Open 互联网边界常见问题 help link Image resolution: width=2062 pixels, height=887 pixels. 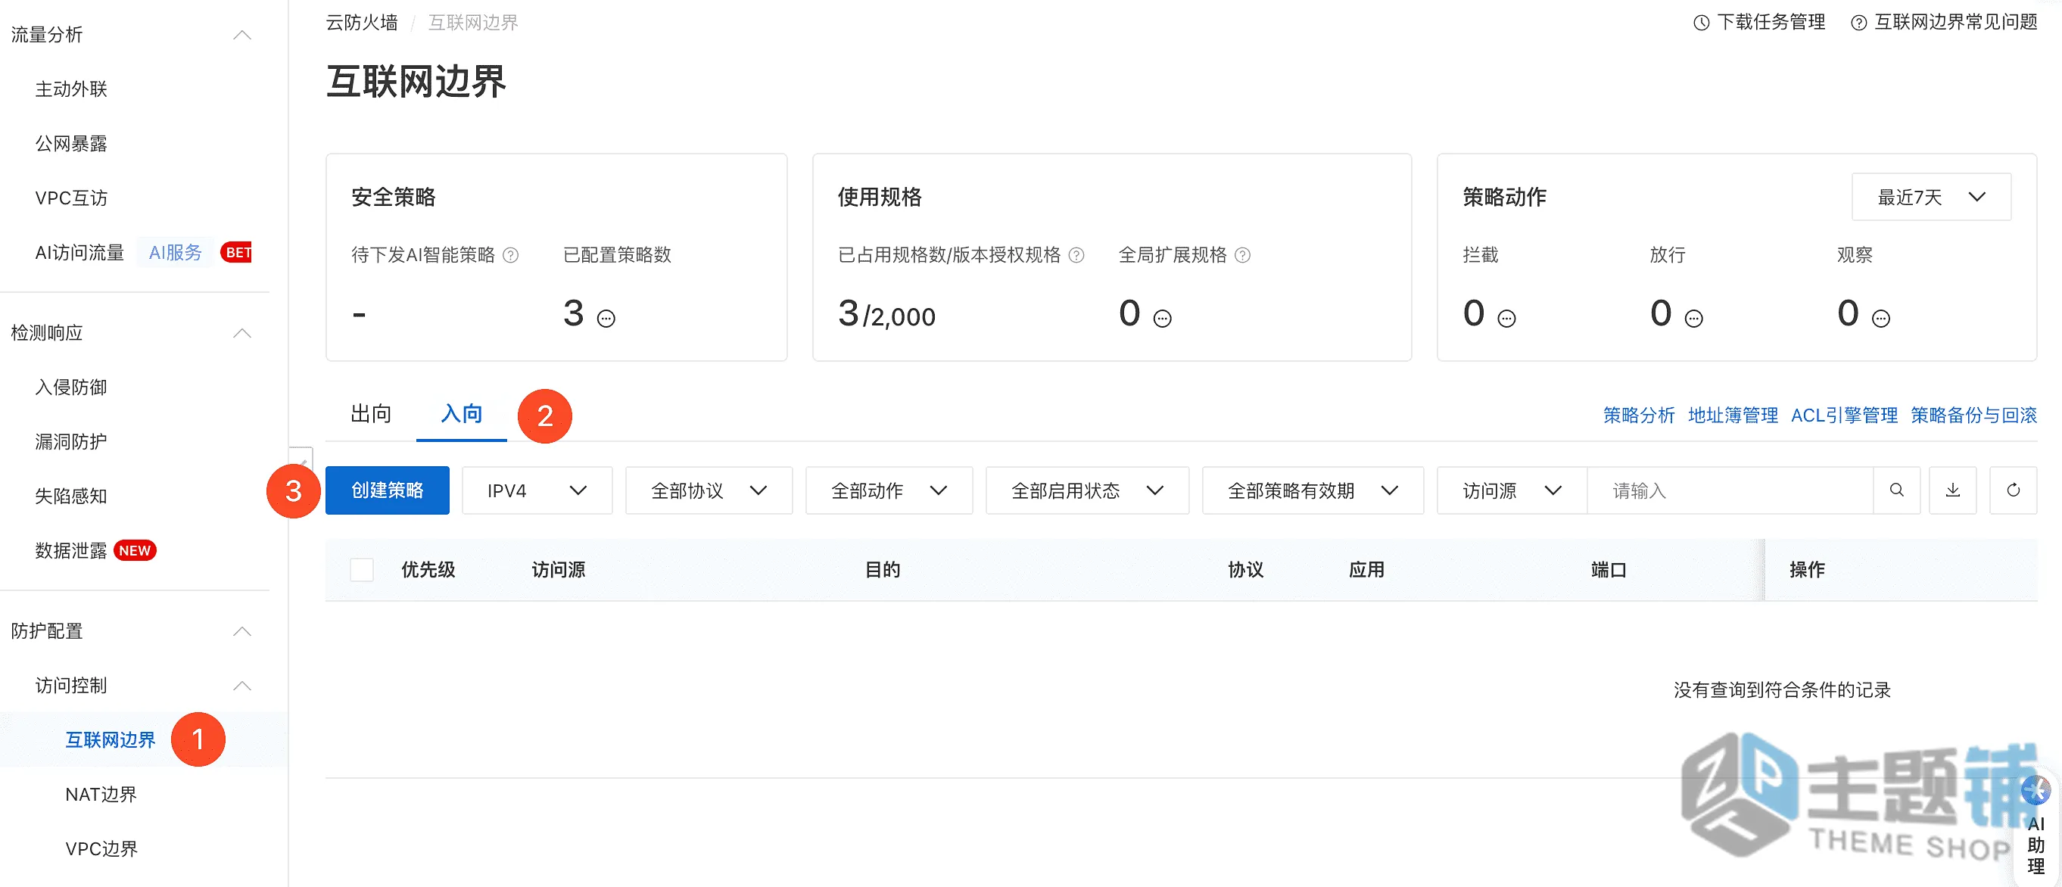[x=1945, y=22]
